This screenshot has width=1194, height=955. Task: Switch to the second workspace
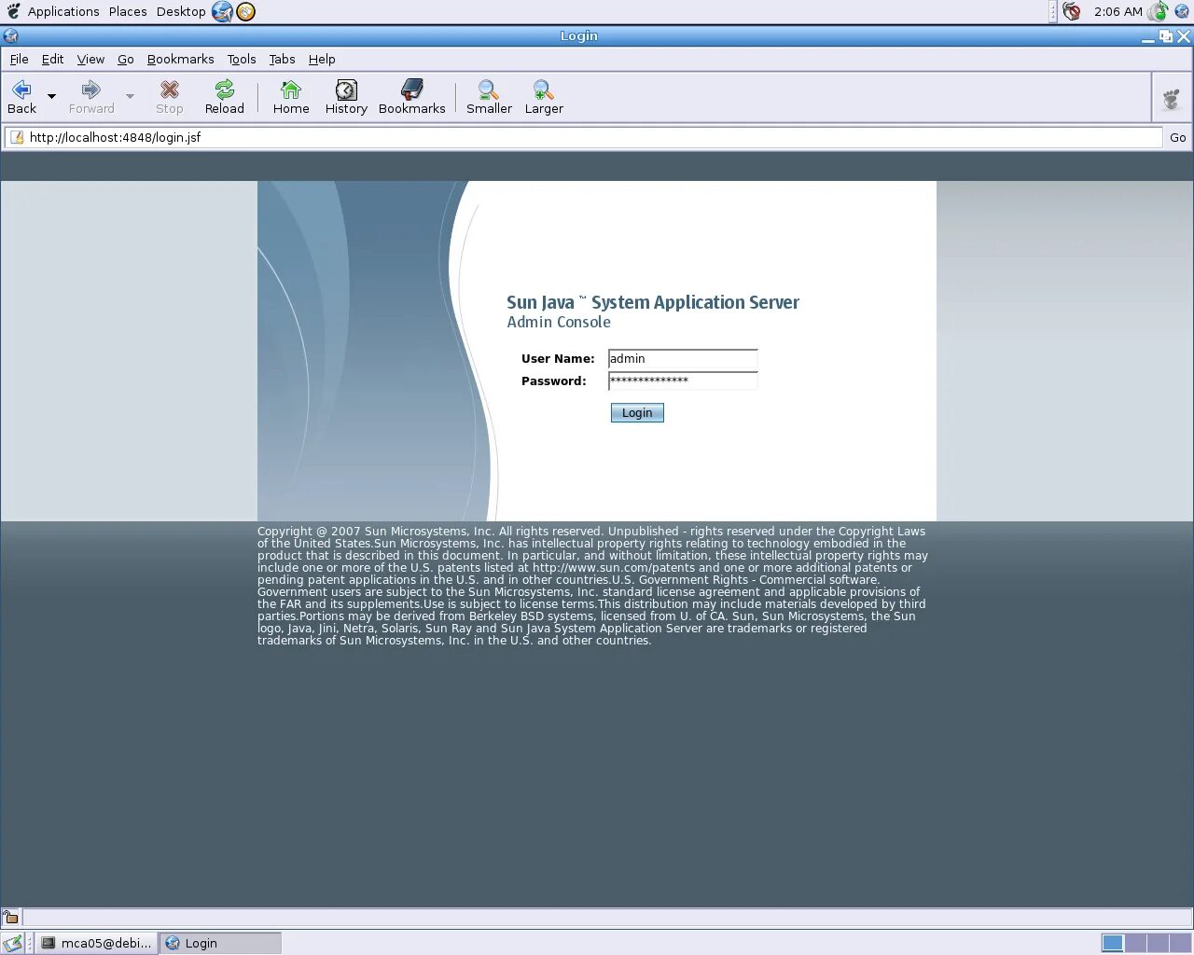click(1135, 943)
